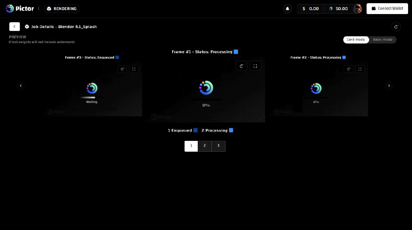Click the cube icon beside Job Details

click(x=27, y=27)
